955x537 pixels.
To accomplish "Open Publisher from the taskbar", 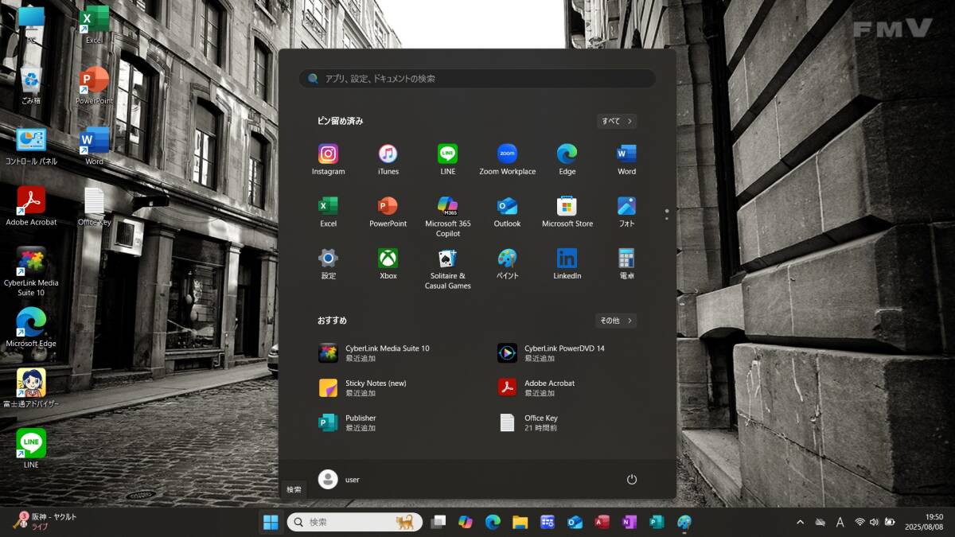I will coord(657,522).
